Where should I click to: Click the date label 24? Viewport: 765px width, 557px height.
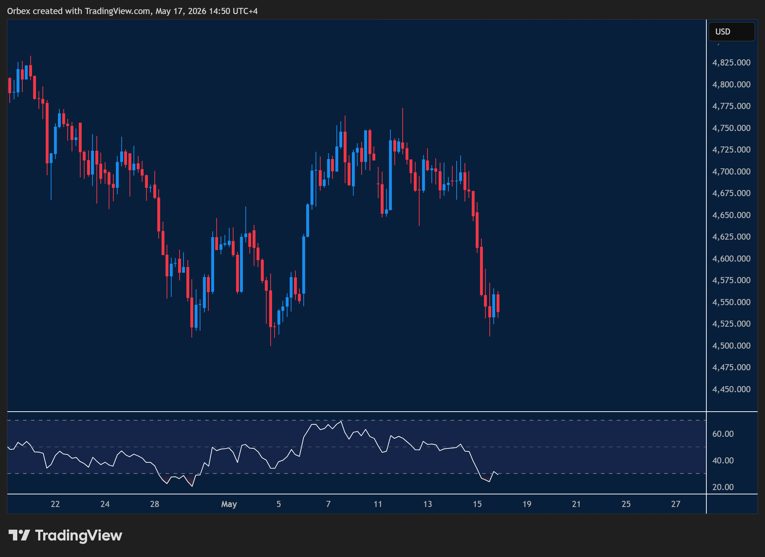pyautogui.click(x=105, y=504)
